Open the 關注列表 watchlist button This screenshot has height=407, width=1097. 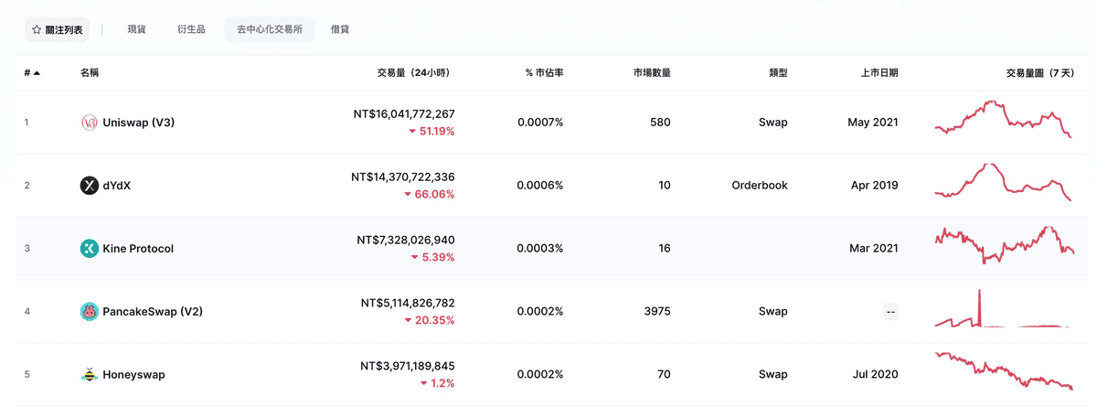tap(58, 29)
